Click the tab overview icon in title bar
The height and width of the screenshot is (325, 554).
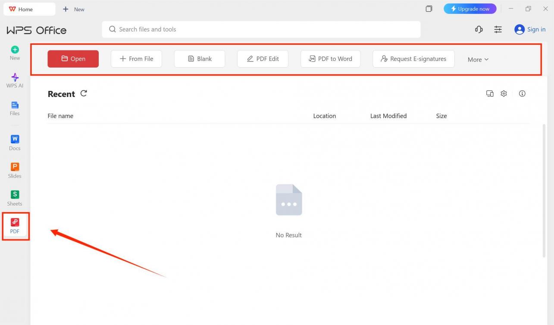click(x=429, y=9)
